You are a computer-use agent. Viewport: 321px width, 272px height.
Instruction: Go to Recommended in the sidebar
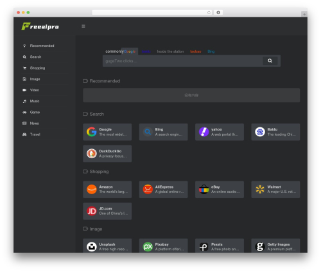(x=42, y=46)
